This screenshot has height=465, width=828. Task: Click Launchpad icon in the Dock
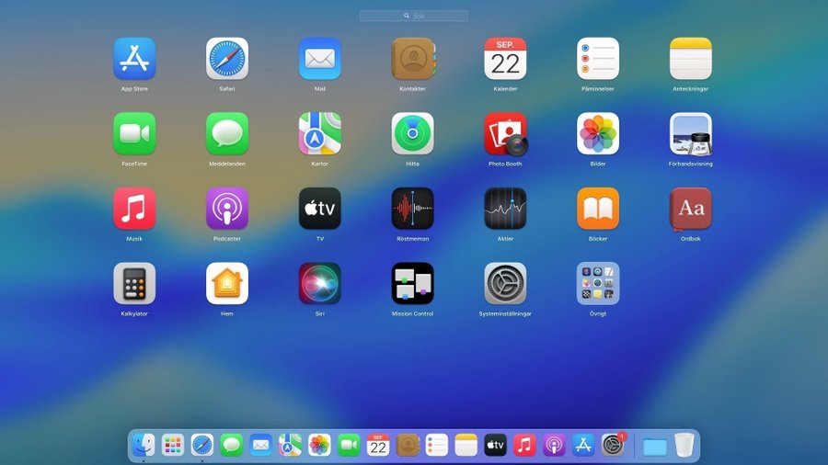(173, 446)
